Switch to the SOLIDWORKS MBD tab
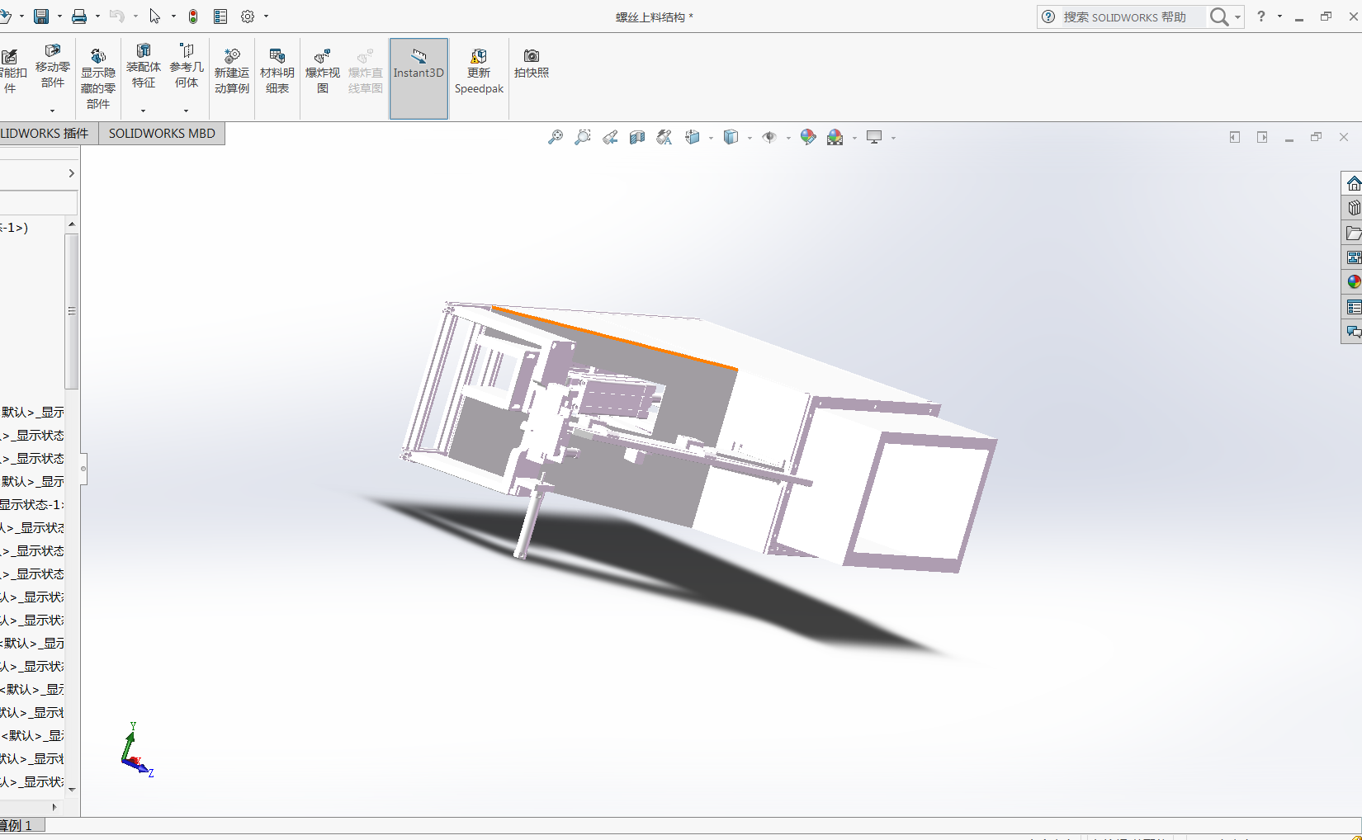Image resolution: width=1362 pixels, height=840 pixels. click(162, 134)
